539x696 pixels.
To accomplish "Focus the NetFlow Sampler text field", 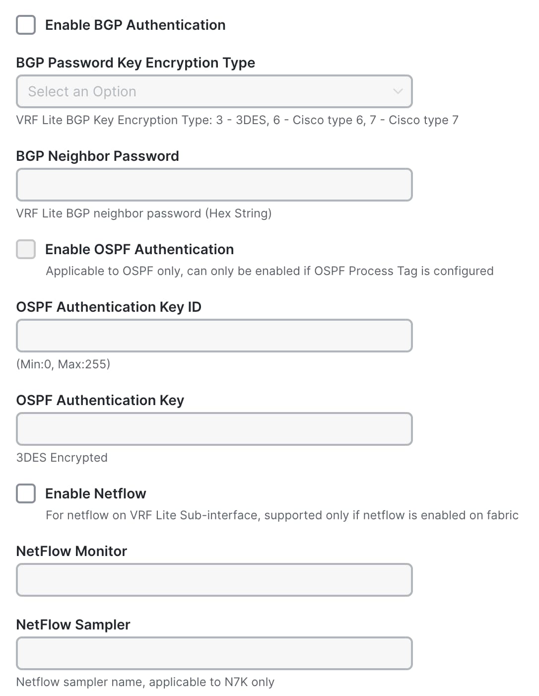I will (214, 653).
